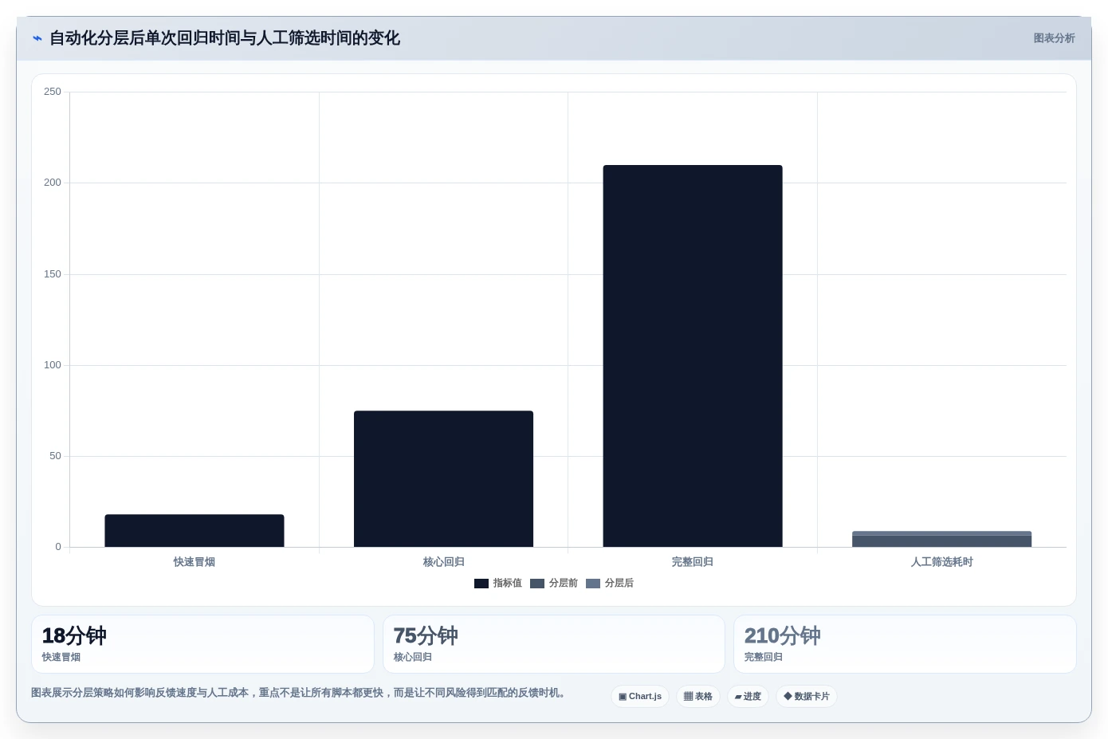The image size is (1108, 739).
Task: Click the 指标值 legend color swatch
Action: [481, 584]
